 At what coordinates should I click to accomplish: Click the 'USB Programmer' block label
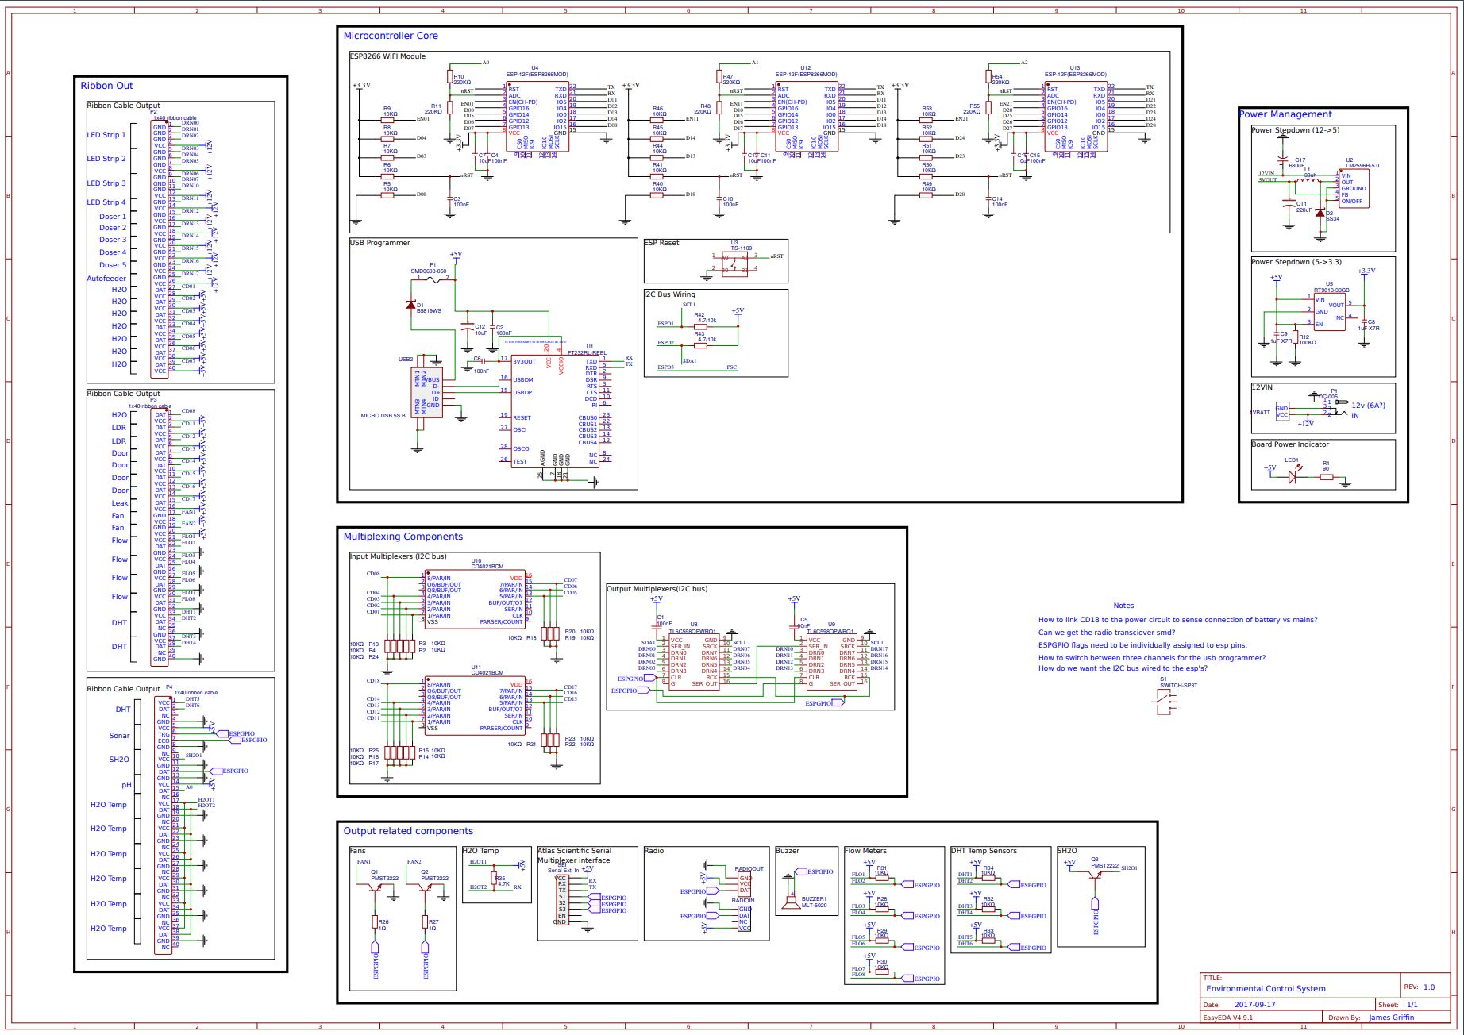tap(380, 243)
